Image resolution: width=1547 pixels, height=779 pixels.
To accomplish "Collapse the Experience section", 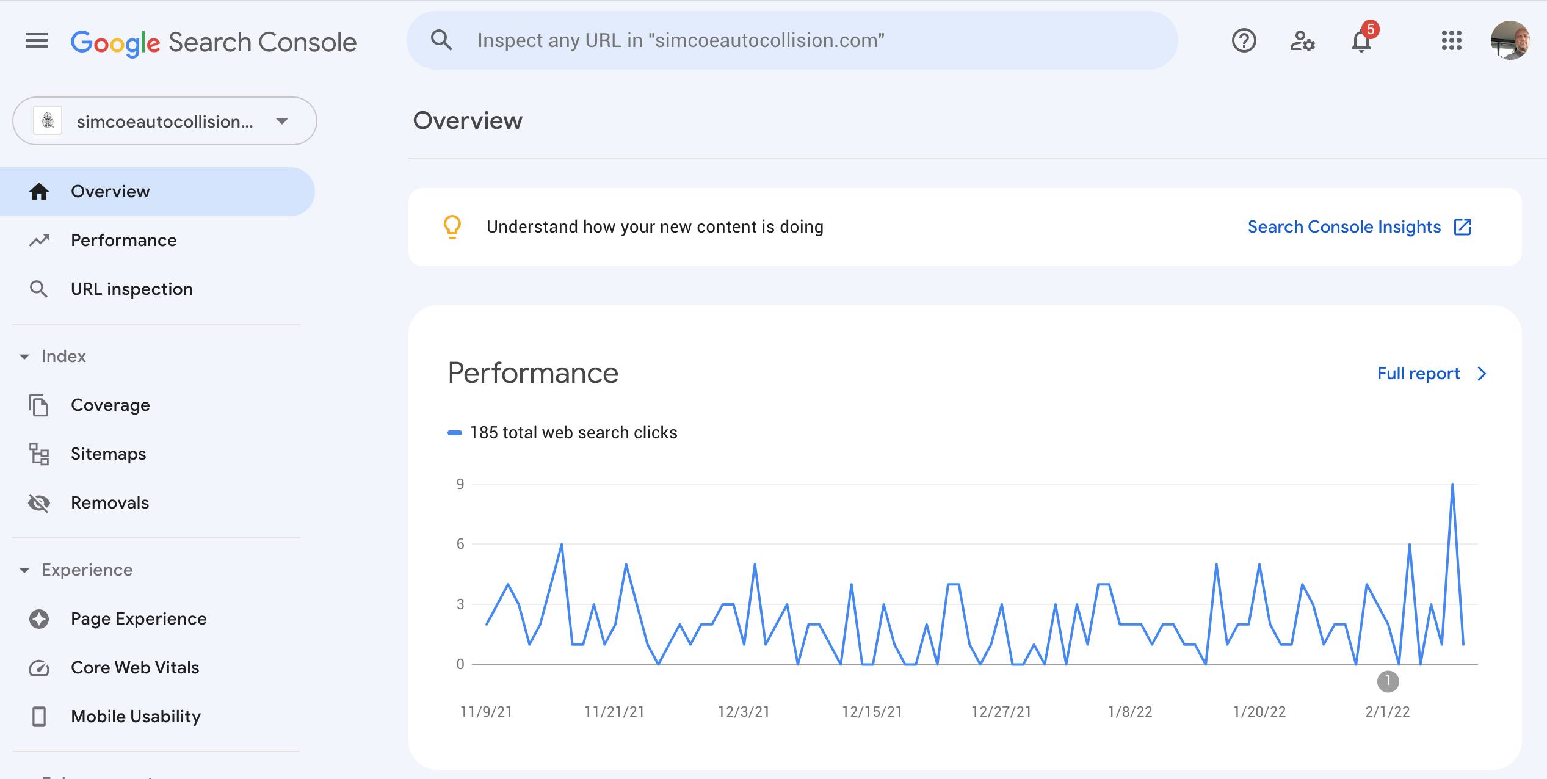I will pyautogui.click(x=24, y=570).
